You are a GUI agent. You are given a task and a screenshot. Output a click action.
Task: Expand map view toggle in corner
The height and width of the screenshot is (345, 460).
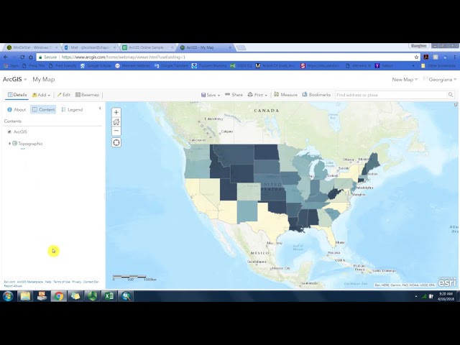tap(456, 104)
